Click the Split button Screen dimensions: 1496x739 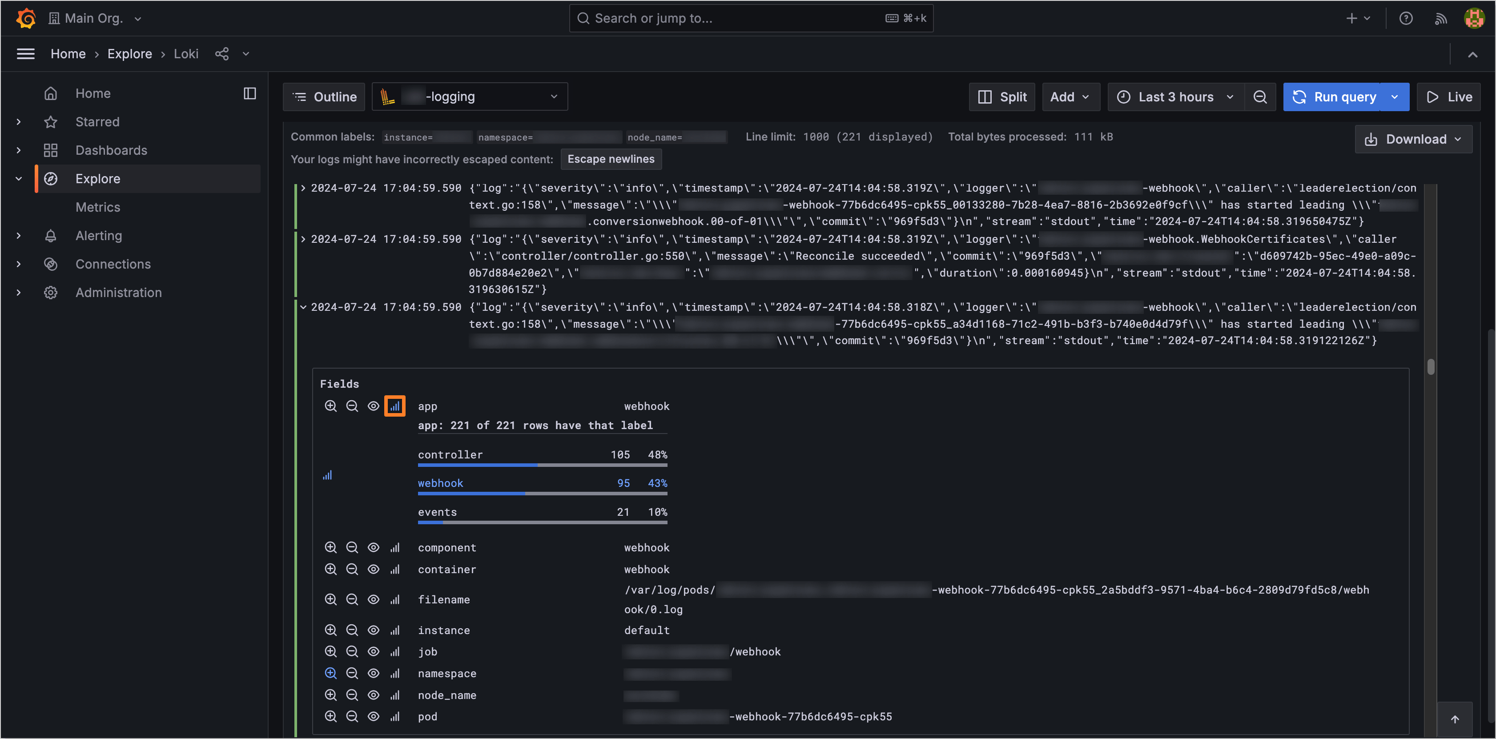click(1002, 97)
